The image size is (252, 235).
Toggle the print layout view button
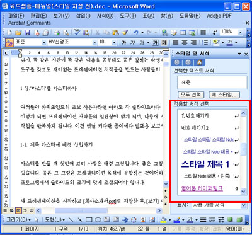[x=18, y=210]
